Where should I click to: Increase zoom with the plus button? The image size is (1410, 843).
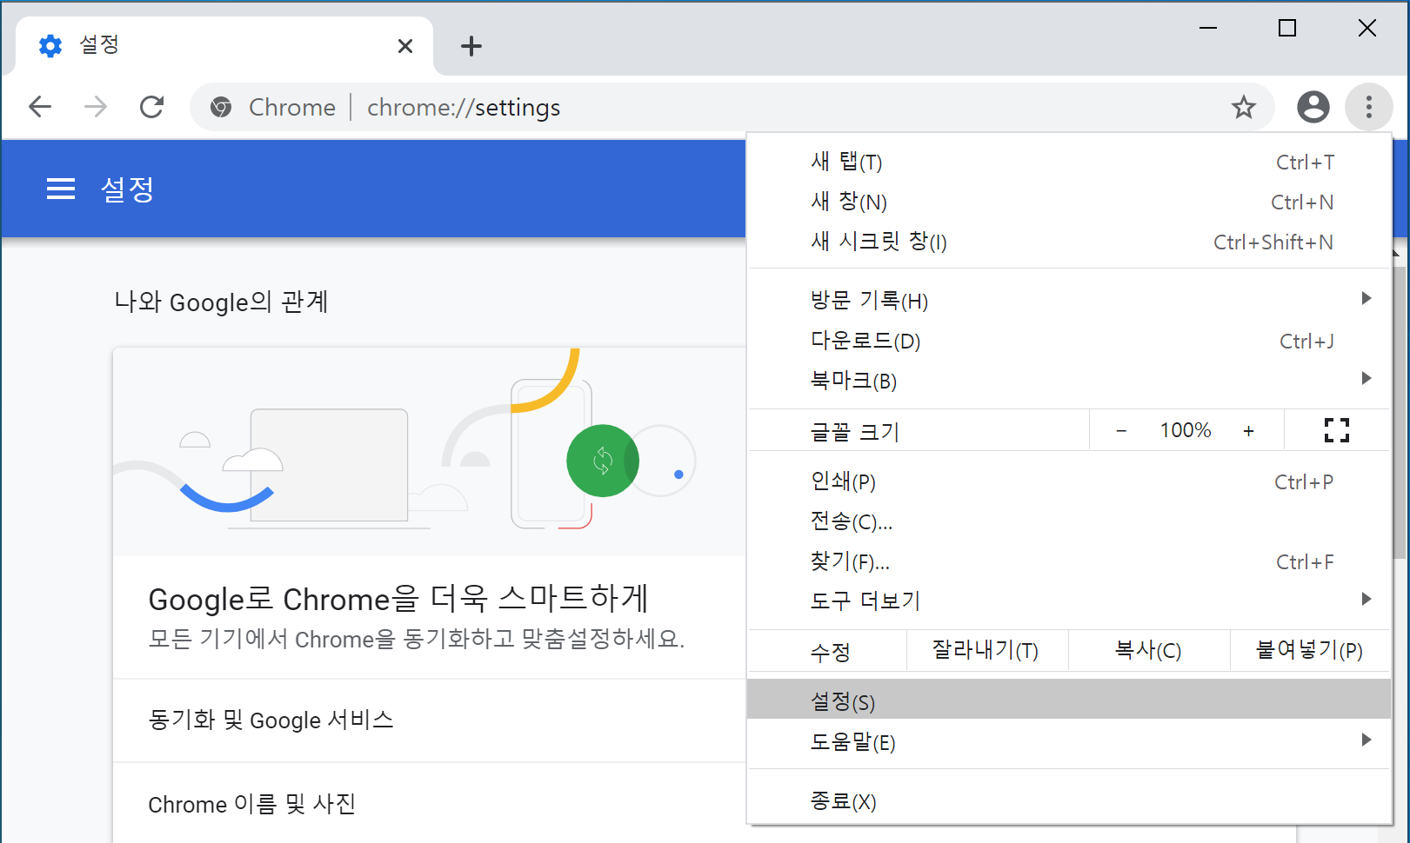[1248, 431]
